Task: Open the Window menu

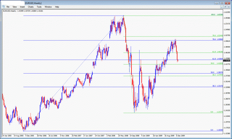Action: click(48, 7)
